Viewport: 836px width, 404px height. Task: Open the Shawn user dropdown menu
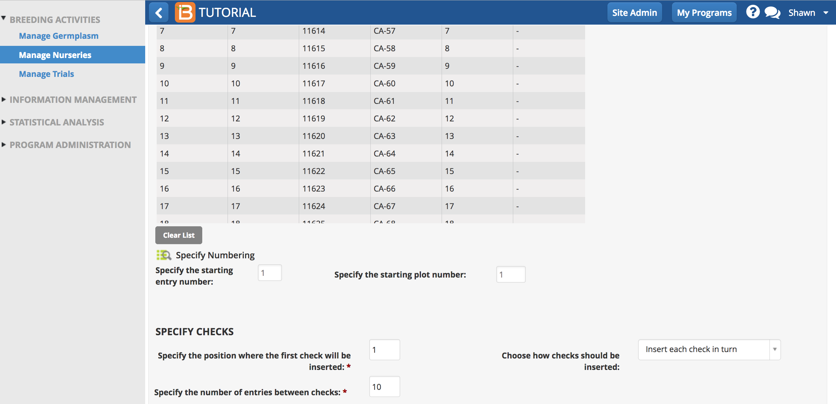click(x=808, y=13)
